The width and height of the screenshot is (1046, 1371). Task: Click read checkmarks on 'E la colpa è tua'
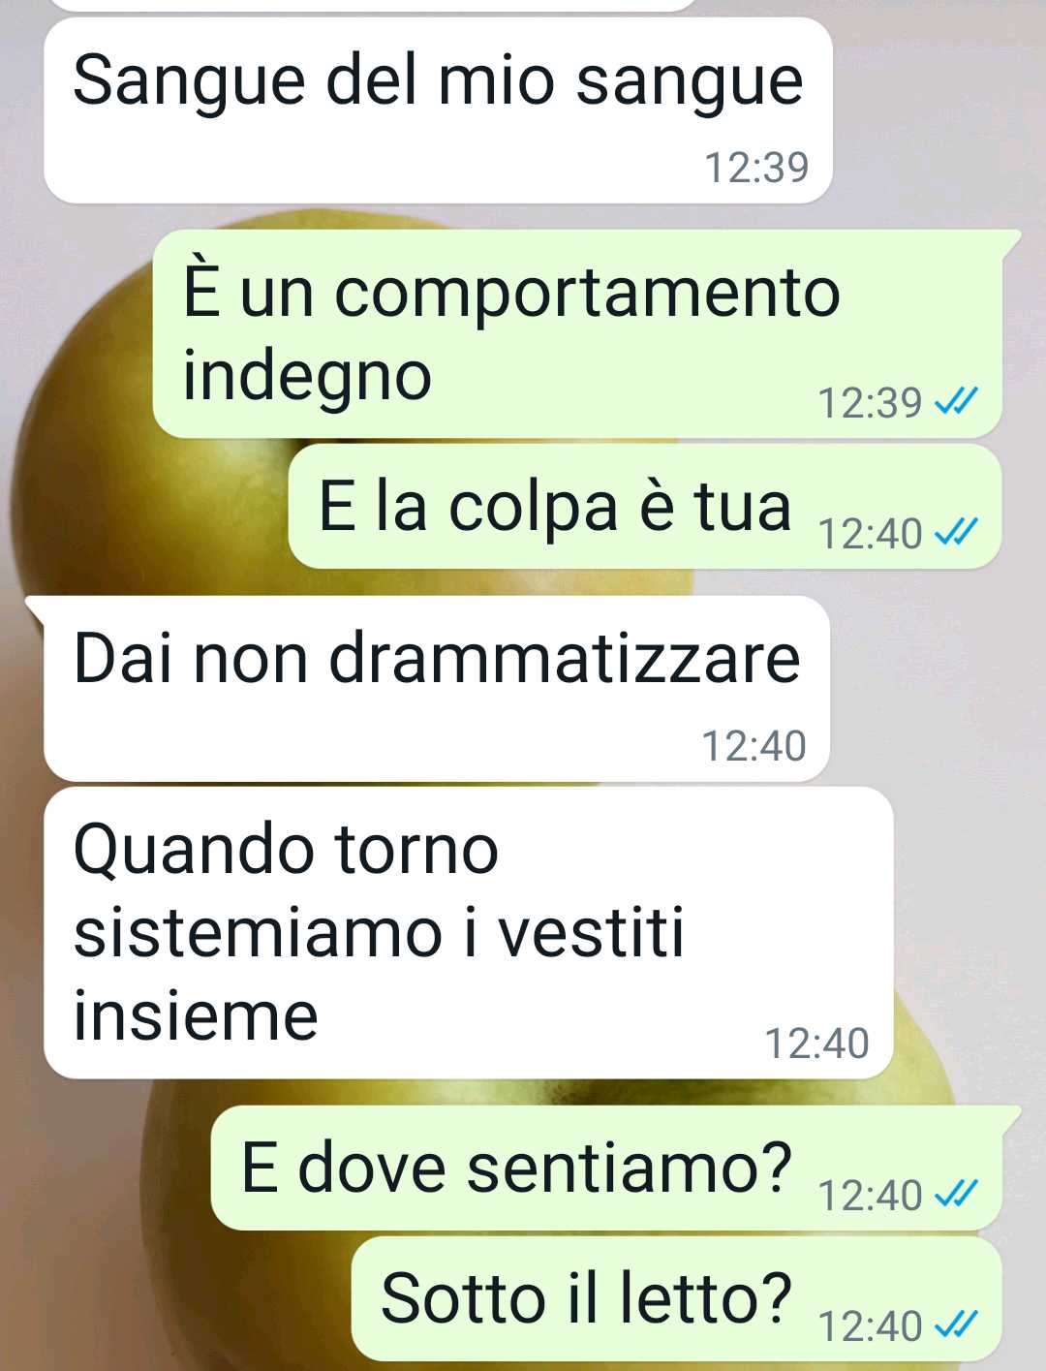(955, 532)
